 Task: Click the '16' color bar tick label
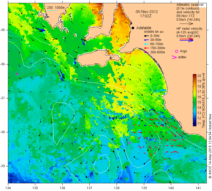[x=199, y=97]
